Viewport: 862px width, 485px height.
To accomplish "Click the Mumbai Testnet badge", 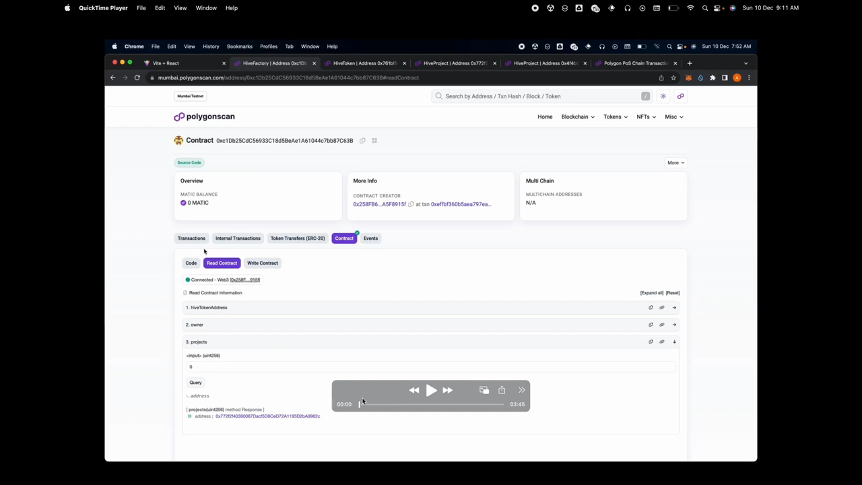I will pos(190,96).
